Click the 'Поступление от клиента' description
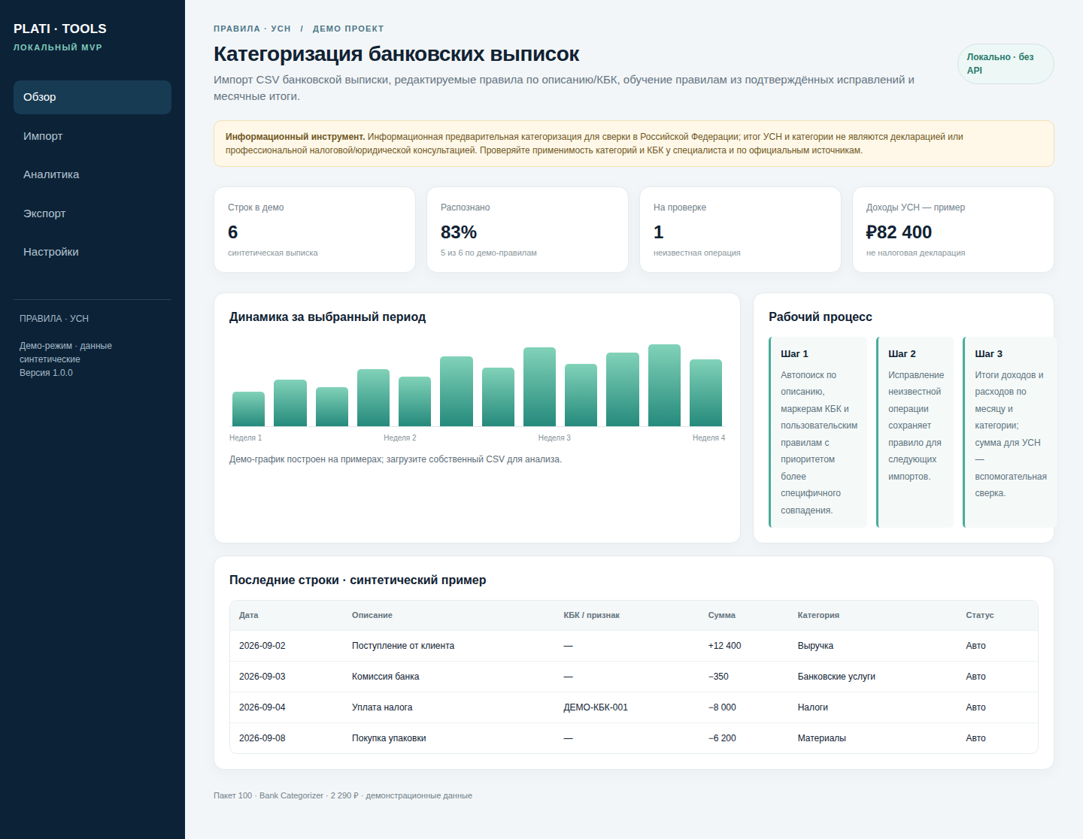This screenshot has width=1083, height=839. [403, 646]
